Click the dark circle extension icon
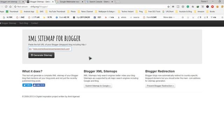This screenshot has width=224, height=126. [208, 7]
